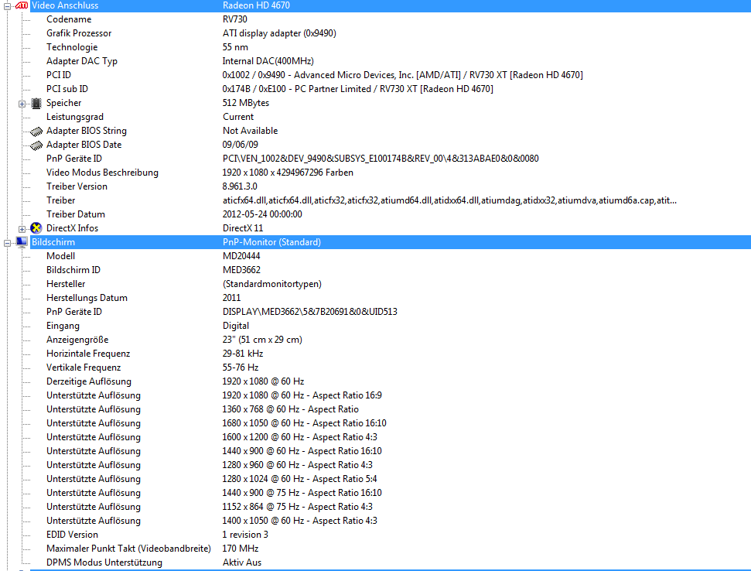Click the value '29-81 kHz'
Image resolution: width=751 pixels, height=571 pixels.
(243, 354)
